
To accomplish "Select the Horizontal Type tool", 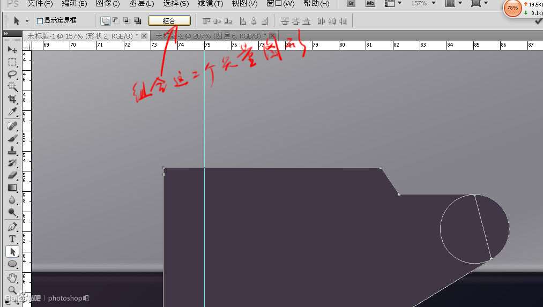I will pos(12,239).
